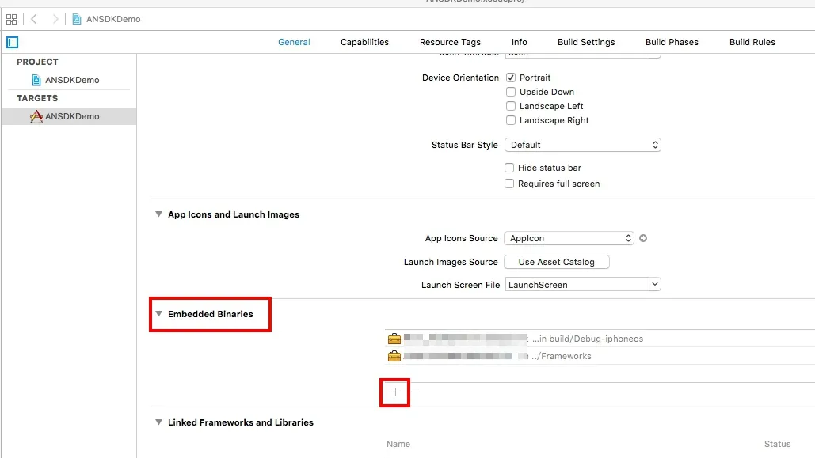Select ANSDKDemo target under TARGETS
The width and height of the screenshot is (815, 458).
69,116
